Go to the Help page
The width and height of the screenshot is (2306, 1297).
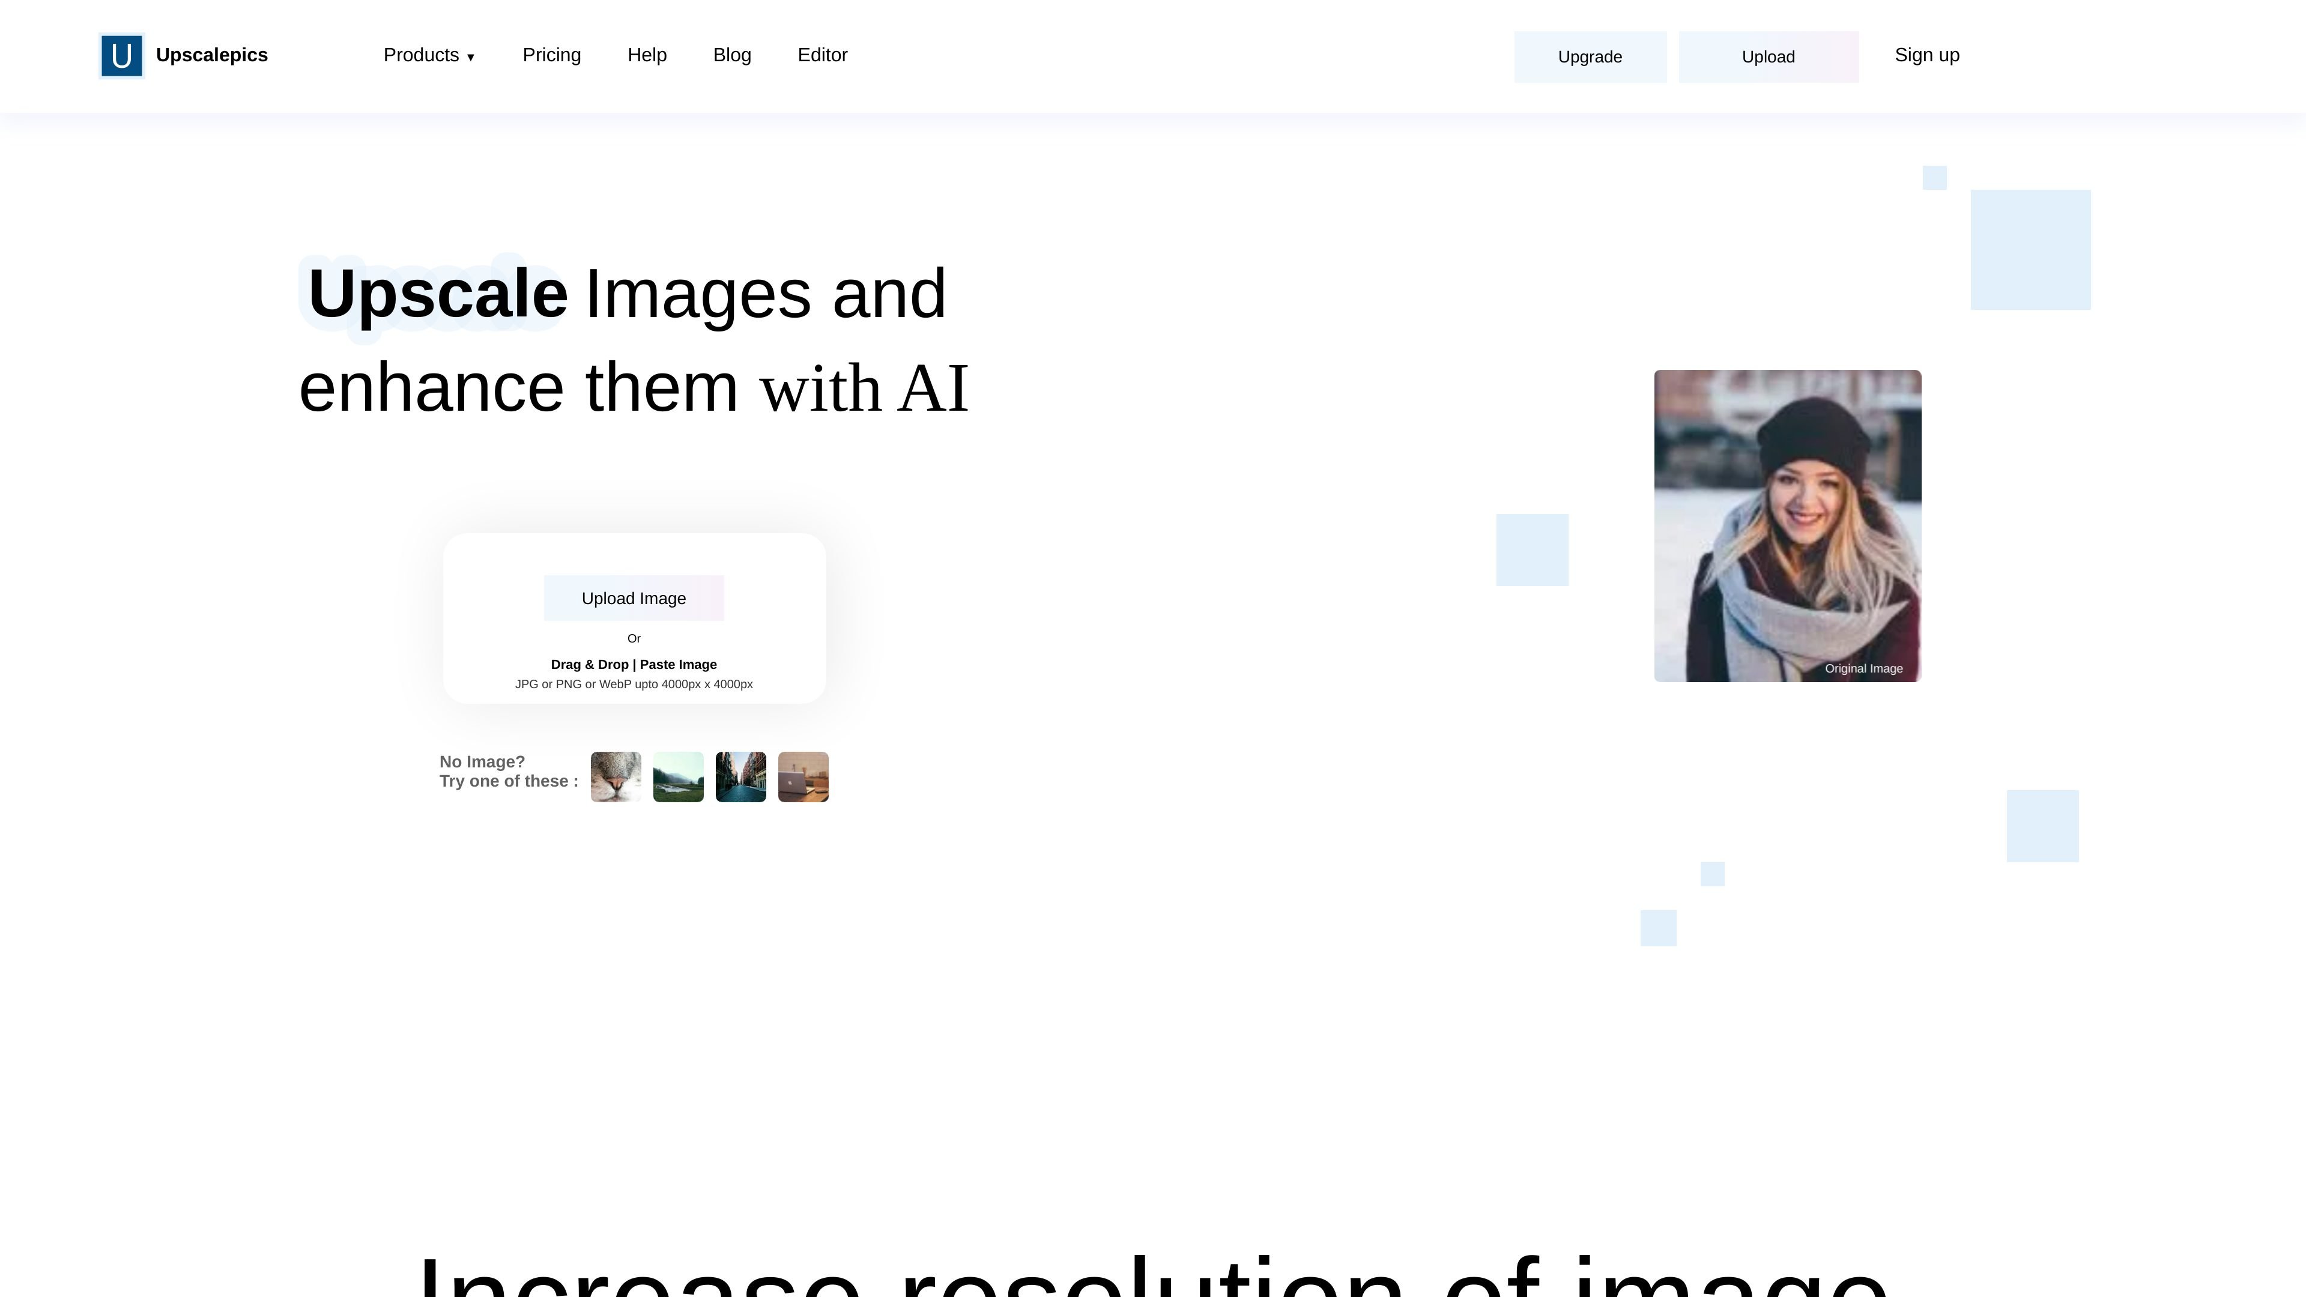647,55
